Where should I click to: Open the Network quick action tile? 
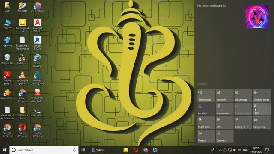click(225, 95)
